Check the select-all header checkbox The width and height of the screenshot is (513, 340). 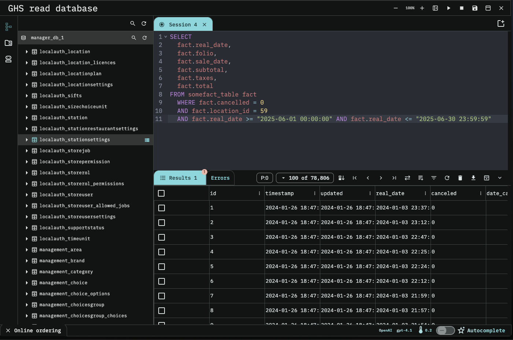point(161,193)
